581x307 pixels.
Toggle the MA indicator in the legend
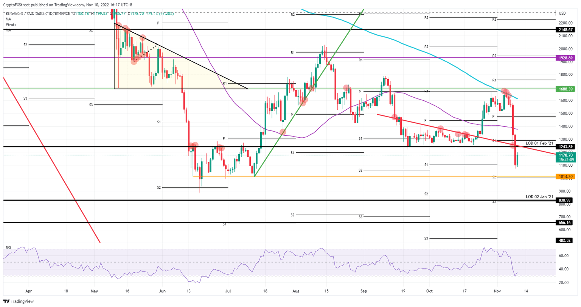click(8, 19)
